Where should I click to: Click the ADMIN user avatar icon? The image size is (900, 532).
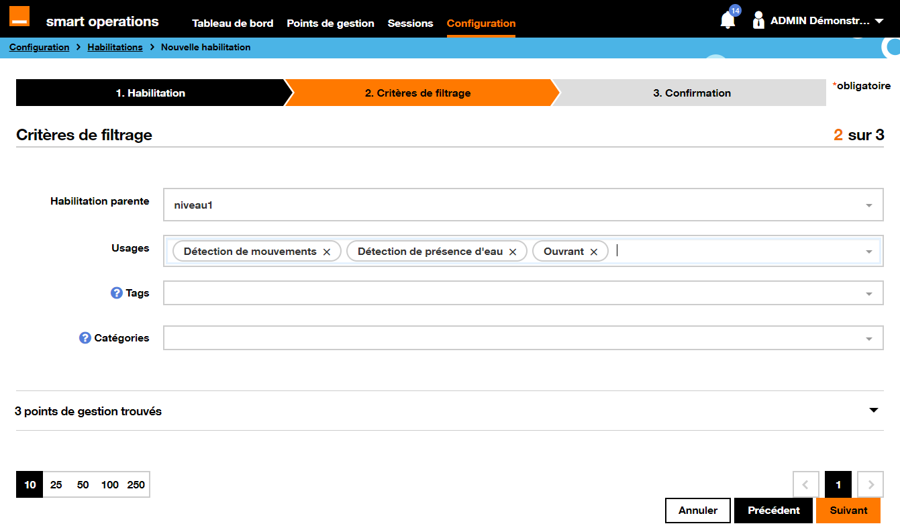point(758,19)
